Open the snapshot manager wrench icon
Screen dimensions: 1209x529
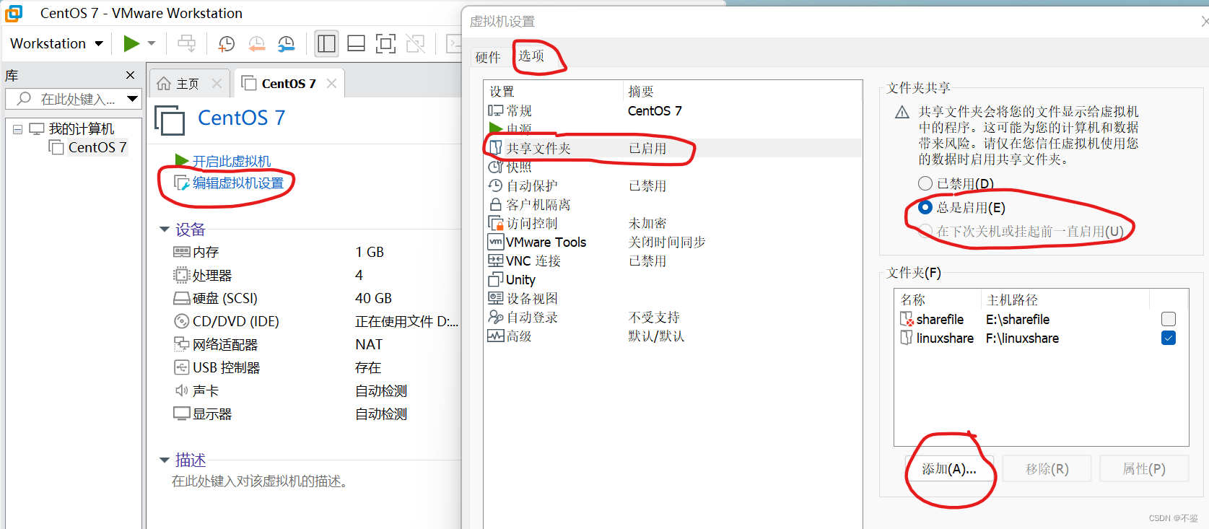[287, 44]
